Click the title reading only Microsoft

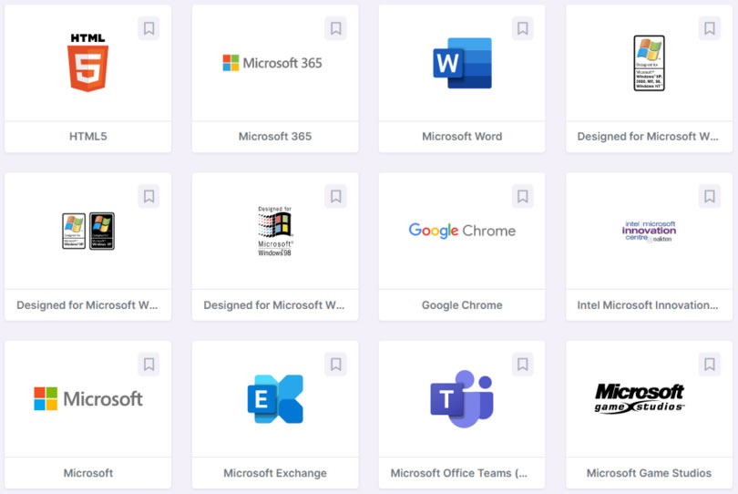[88, 473]
